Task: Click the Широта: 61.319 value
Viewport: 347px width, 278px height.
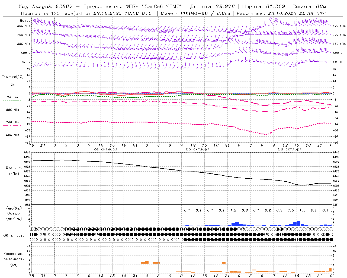Action: 264,7
